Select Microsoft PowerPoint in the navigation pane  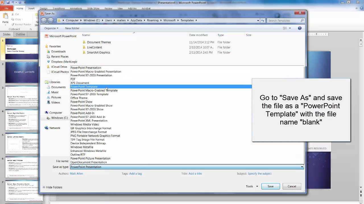[x=61, y=36]
